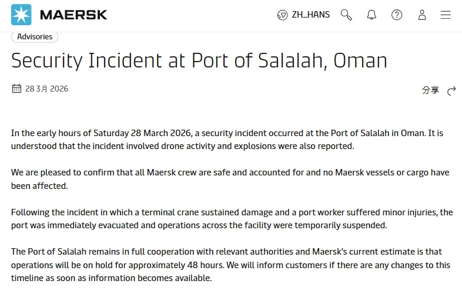Open the ZH_HANS language selector
462x291 pixels.
pyautogui.click(x=310, y=15)
